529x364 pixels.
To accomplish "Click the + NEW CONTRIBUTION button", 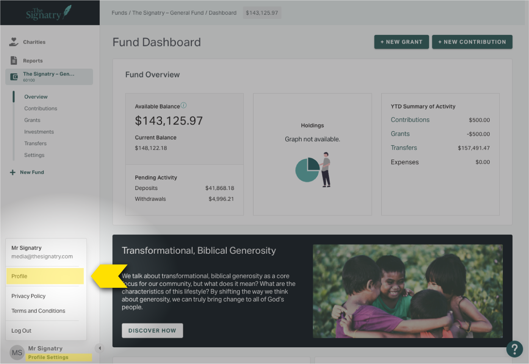I will [x=472, y=42].
